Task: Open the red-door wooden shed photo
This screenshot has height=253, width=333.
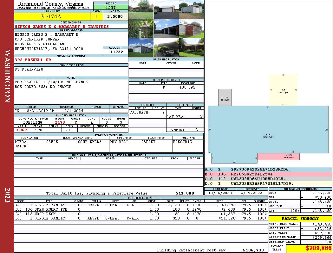Action: pyautogui.click(x=192, y=29)
